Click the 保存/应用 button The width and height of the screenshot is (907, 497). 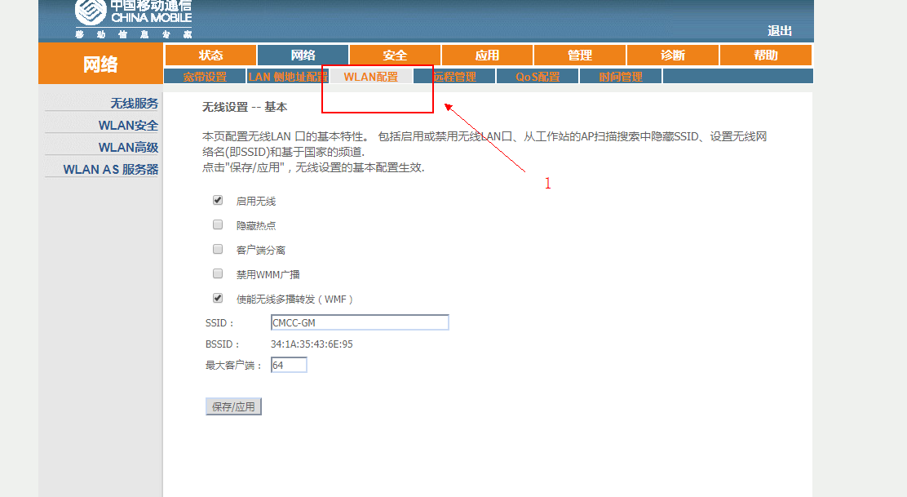(x=233, y=406)
